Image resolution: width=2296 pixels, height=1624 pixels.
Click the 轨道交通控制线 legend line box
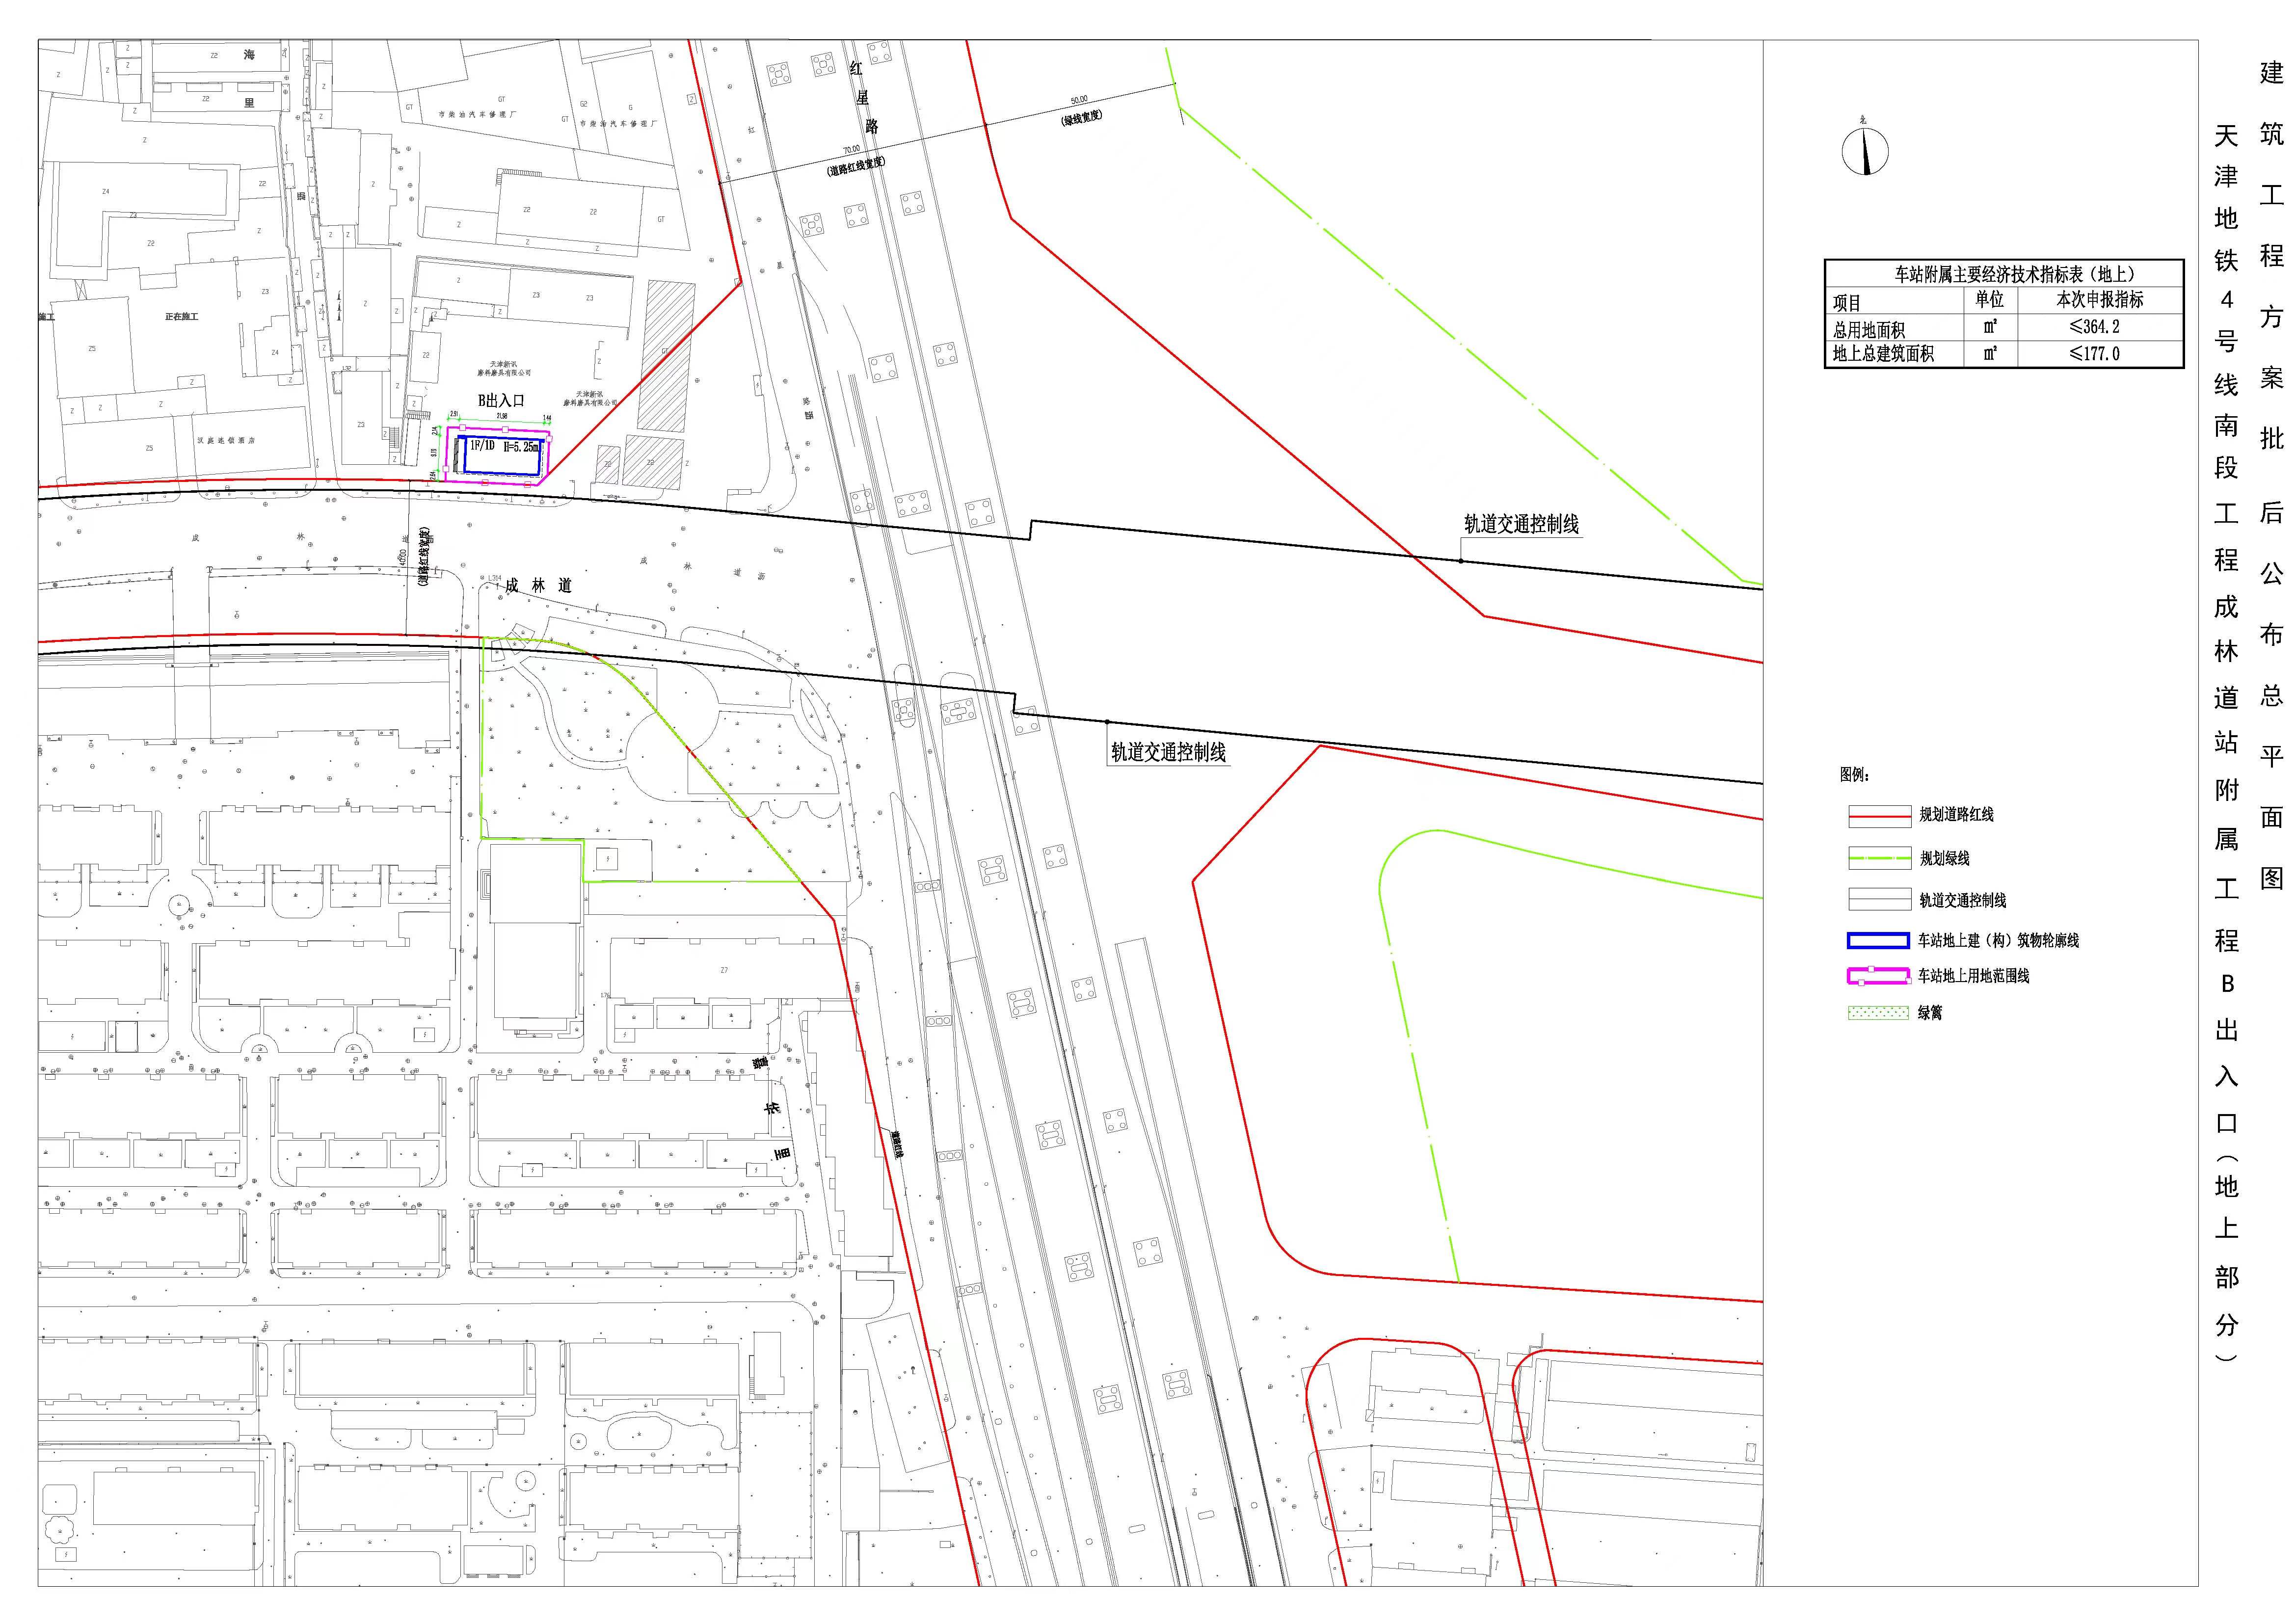[1879, 900]
